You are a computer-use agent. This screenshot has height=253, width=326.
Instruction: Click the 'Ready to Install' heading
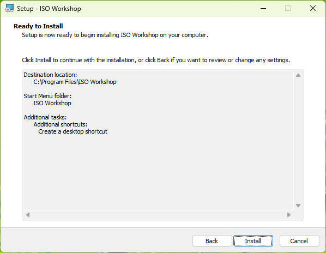point(38,26)
